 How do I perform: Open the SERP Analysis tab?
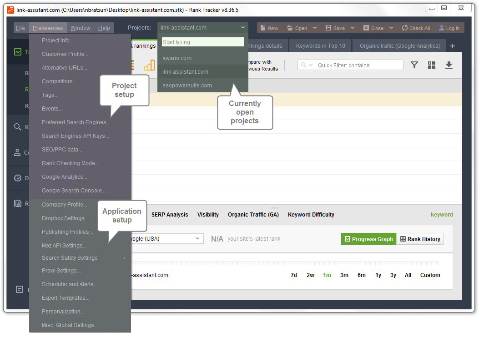click(170, 215)
